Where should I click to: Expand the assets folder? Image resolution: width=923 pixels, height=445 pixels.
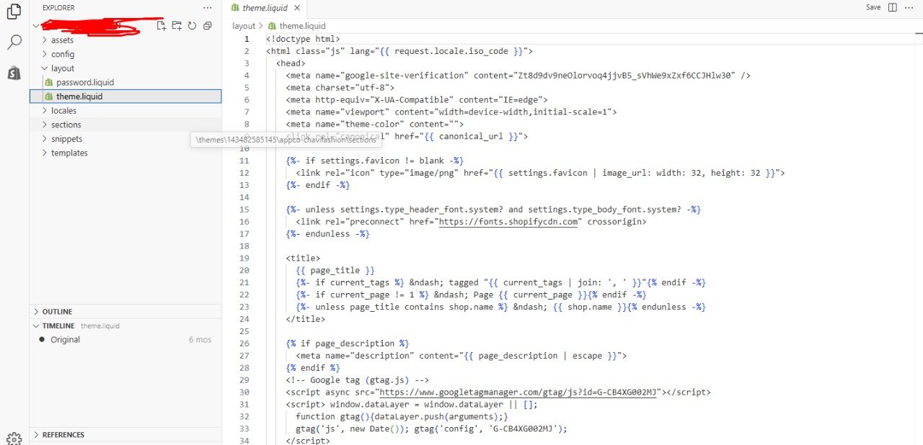(x=62, y=40)
